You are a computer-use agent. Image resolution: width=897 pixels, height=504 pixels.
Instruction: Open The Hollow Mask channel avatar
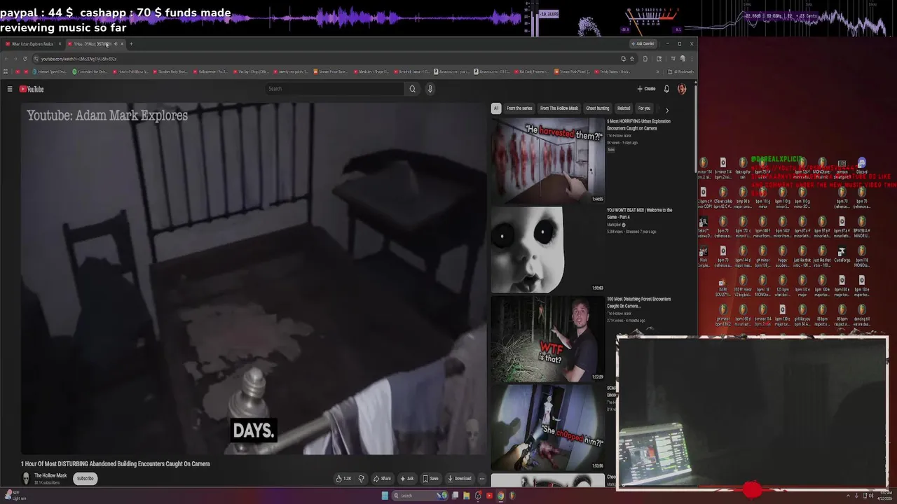pos(26,478)
